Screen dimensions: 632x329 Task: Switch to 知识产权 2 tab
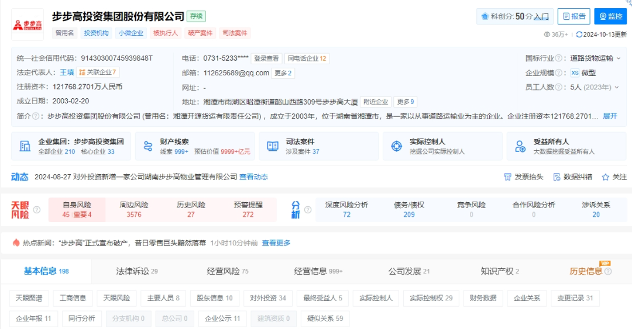coord(499,271)
